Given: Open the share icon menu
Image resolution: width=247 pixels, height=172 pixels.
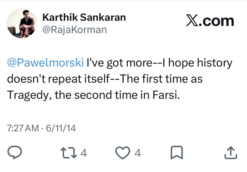Looking at the screenshot, I should click(x=230, y=153).
